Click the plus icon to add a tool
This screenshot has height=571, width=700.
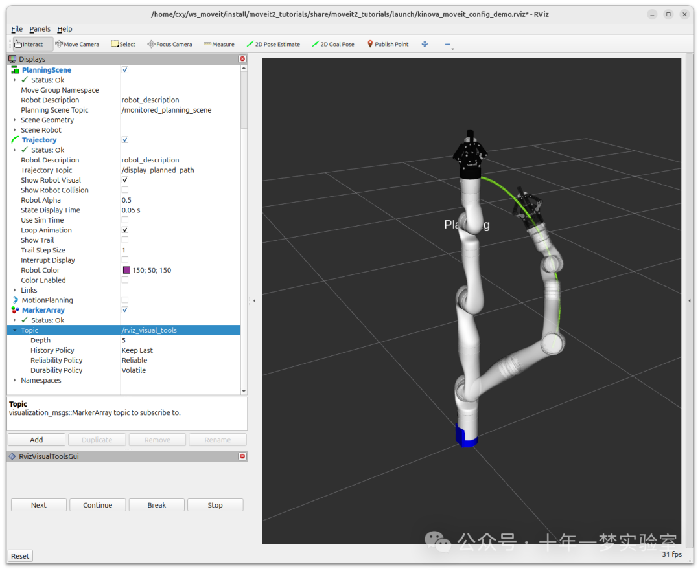(x=425, y=43)
